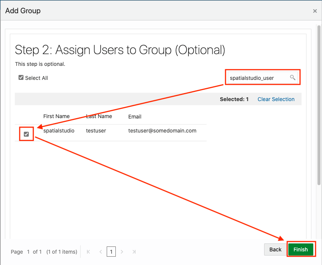Focus the spatialstudio_user search field
Image resolution: width=322 pixels, height=265 pixels.
click(259, 78)
